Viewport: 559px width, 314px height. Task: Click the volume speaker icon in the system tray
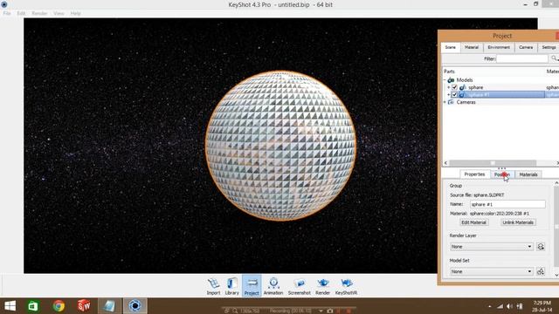pos(509,306)
